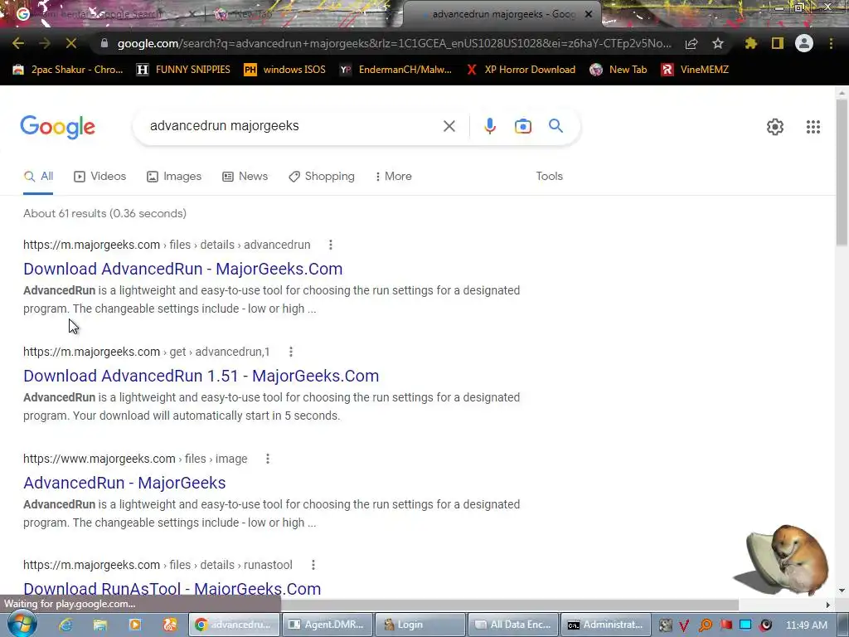Click the horizontal scrollbar right arrow

pos(827,605)
